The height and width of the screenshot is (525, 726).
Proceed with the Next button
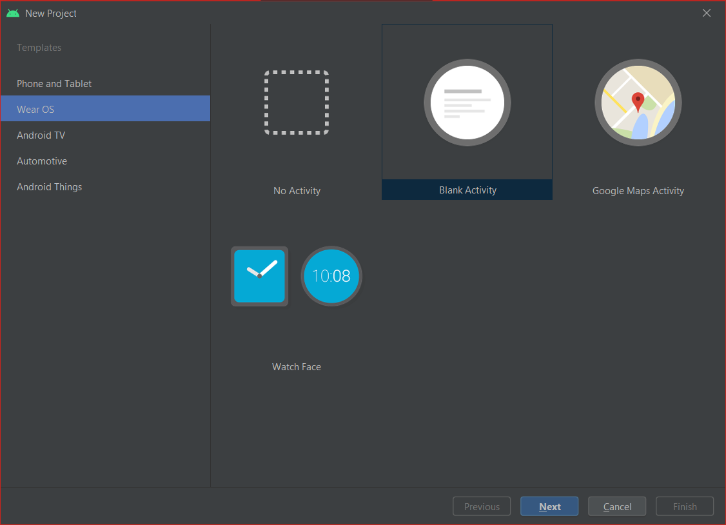pyautogui.click(x=549, y=506)
